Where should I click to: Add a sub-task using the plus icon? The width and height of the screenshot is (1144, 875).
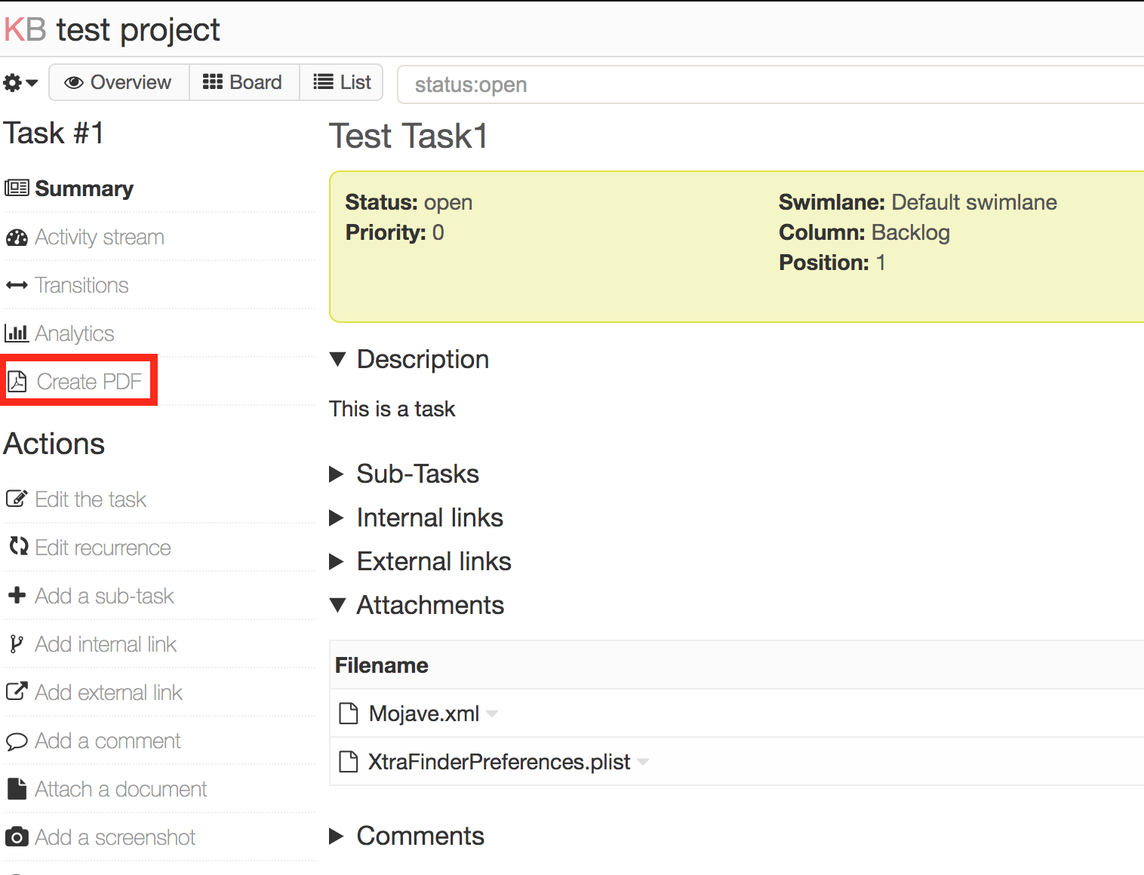(x=17, y=595)
